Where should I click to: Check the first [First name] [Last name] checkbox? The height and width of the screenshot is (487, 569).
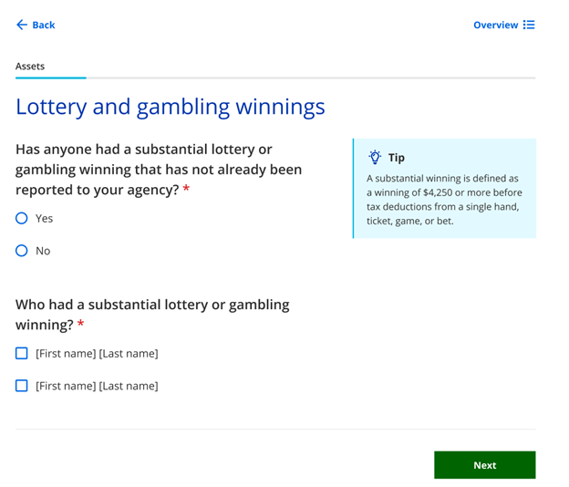[22, 353]
